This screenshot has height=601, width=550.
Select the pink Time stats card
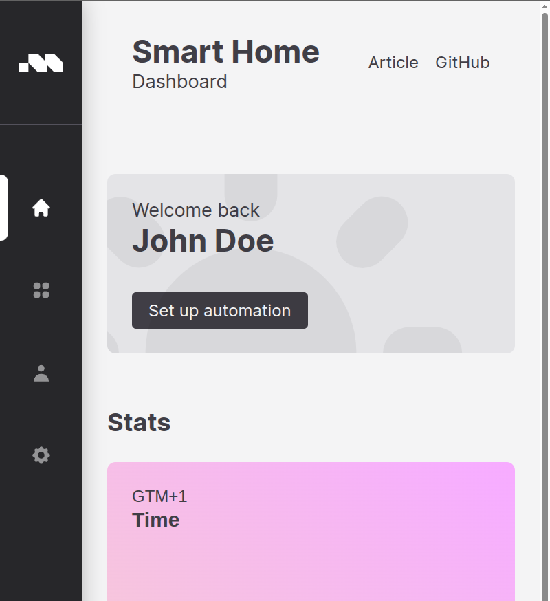click(311, 532)
